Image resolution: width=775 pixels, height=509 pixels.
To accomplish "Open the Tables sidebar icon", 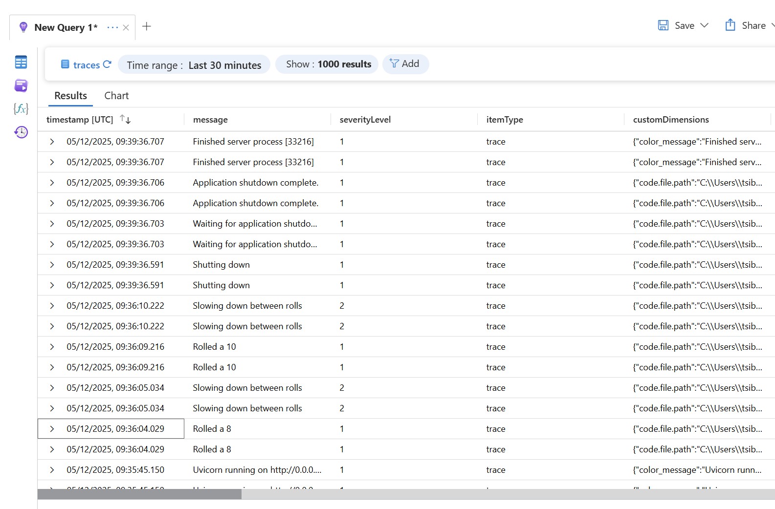I will 21,62.
